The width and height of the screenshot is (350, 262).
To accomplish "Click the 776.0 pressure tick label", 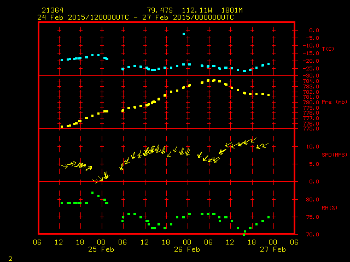I will click(x=311, y=124).
